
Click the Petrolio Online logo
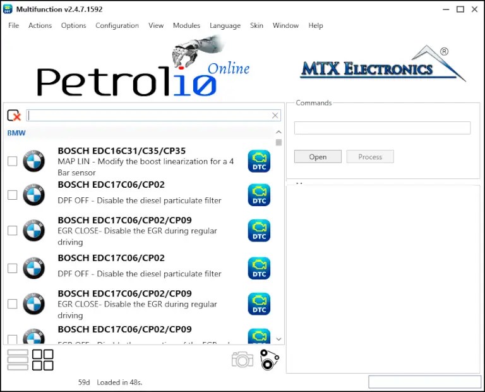point(143,66)
